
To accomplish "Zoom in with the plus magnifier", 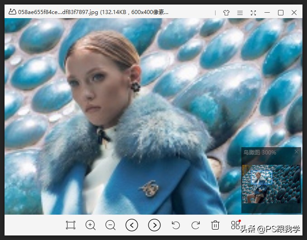I will pyautogui.click(x=91, y=225).
